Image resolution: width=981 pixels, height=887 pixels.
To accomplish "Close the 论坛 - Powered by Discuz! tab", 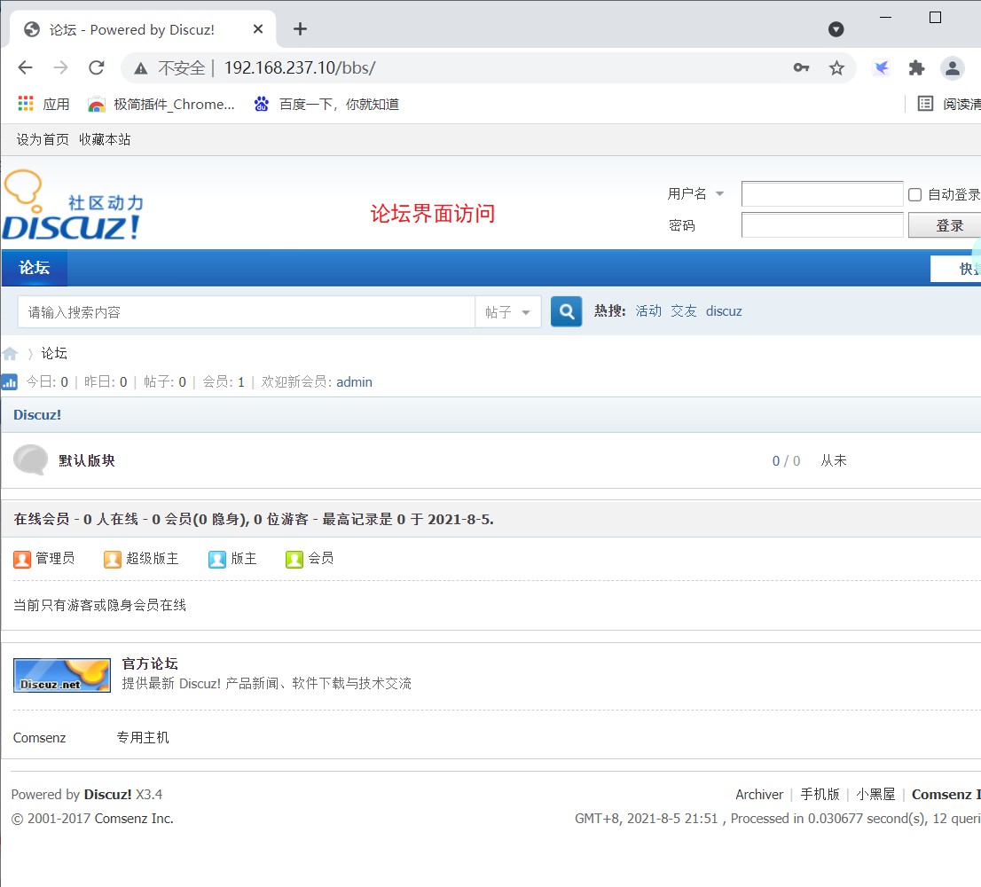I will pyautogui.click(x=258, y=28).
